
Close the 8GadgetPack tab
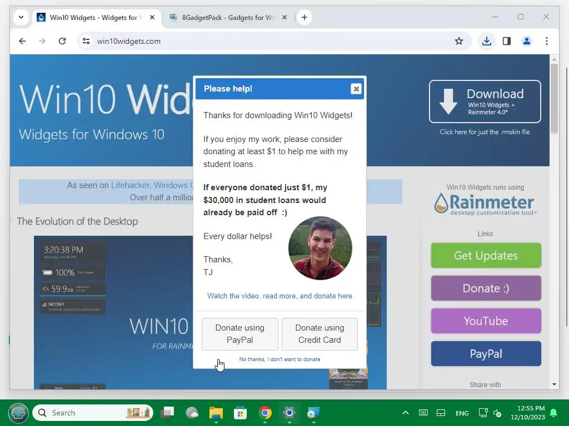pos(284,17)
